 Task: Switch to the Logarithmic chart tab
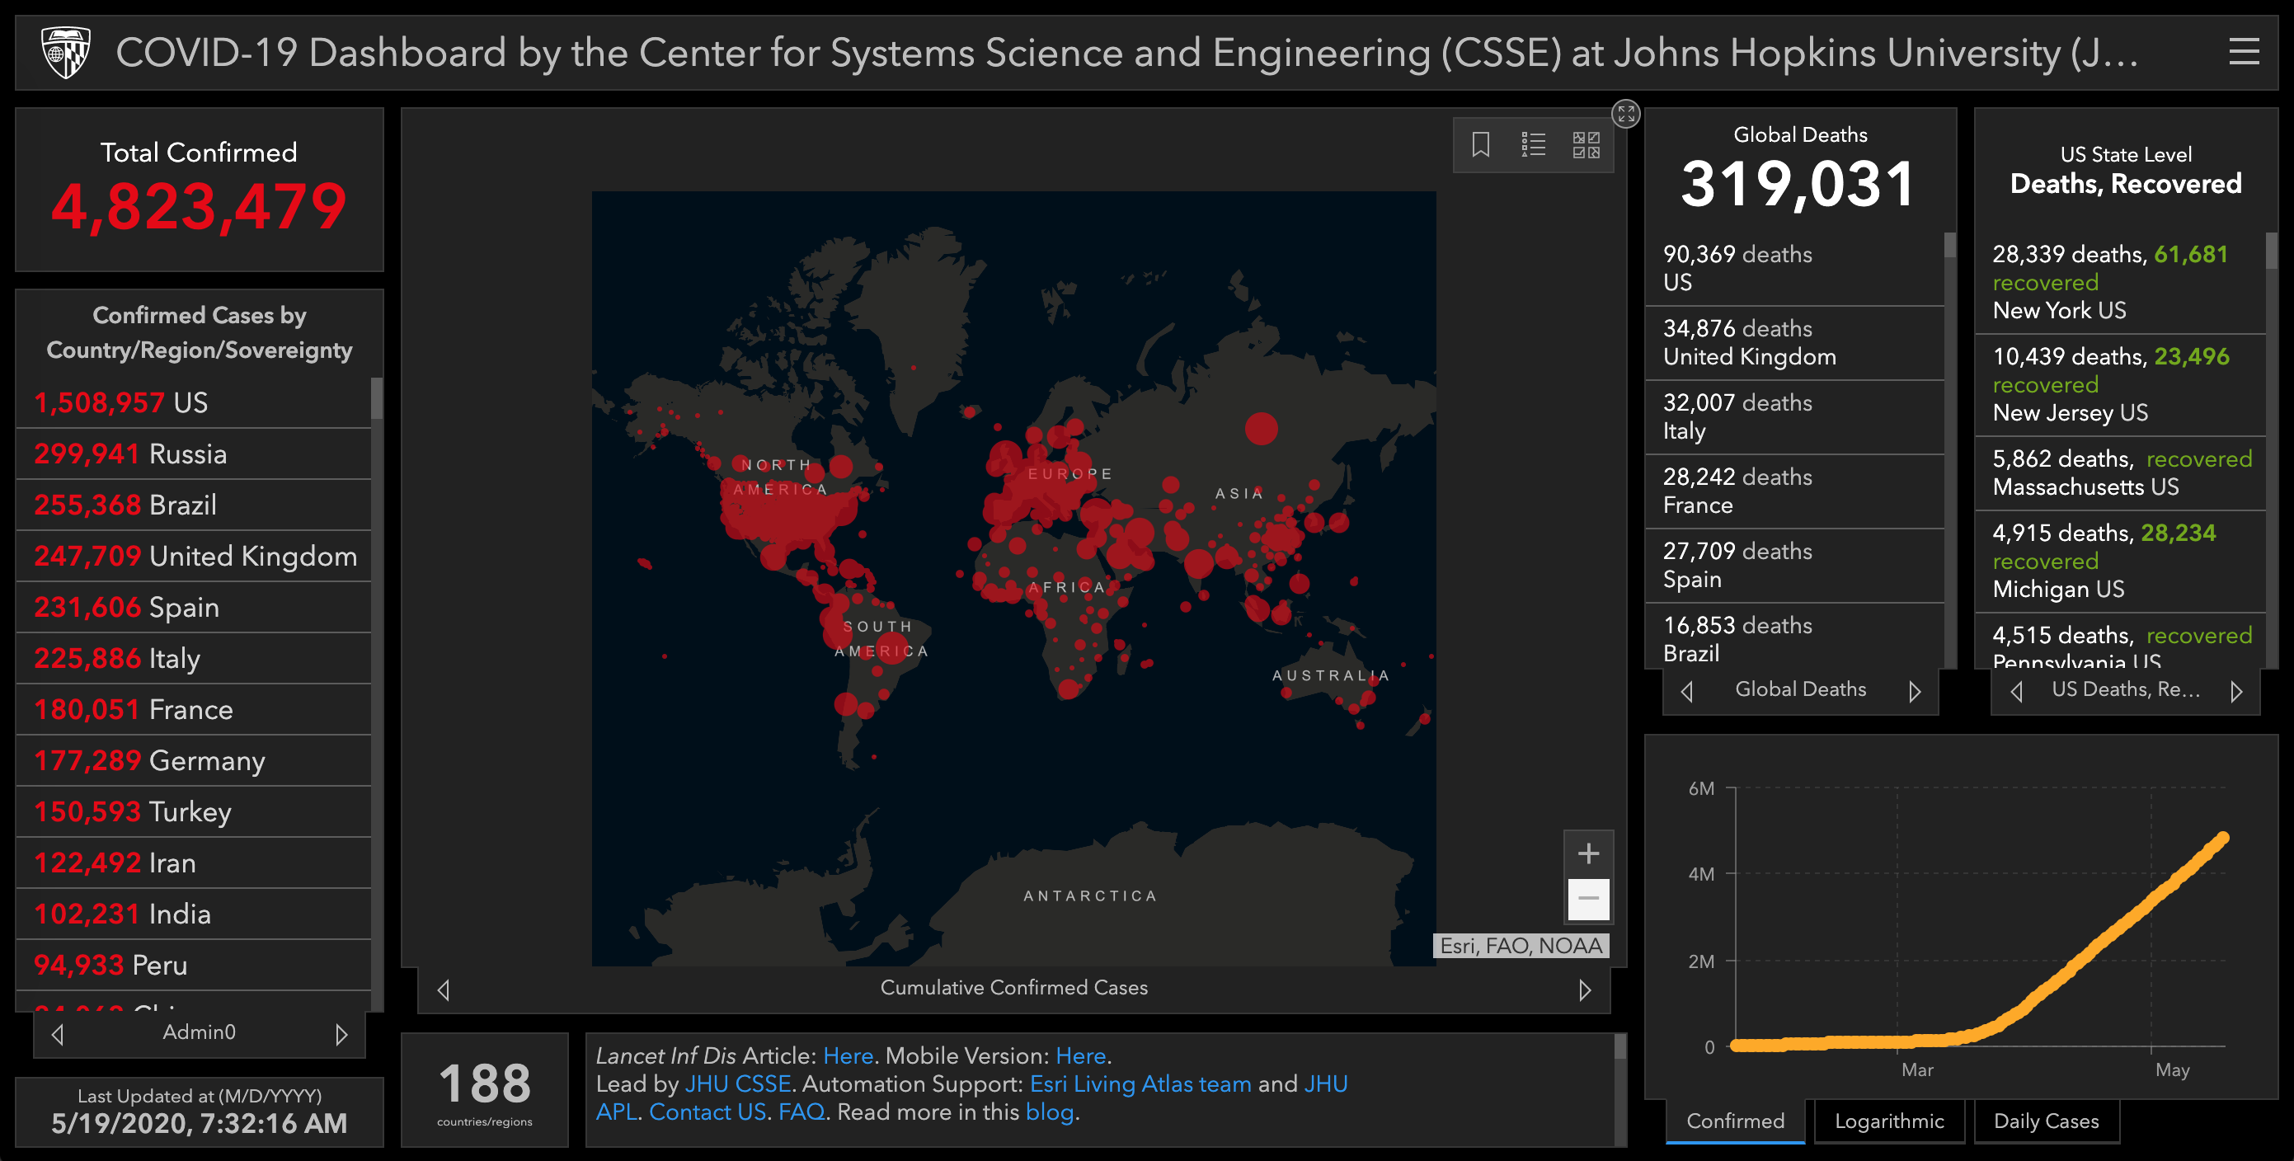pos(1889,1121)
